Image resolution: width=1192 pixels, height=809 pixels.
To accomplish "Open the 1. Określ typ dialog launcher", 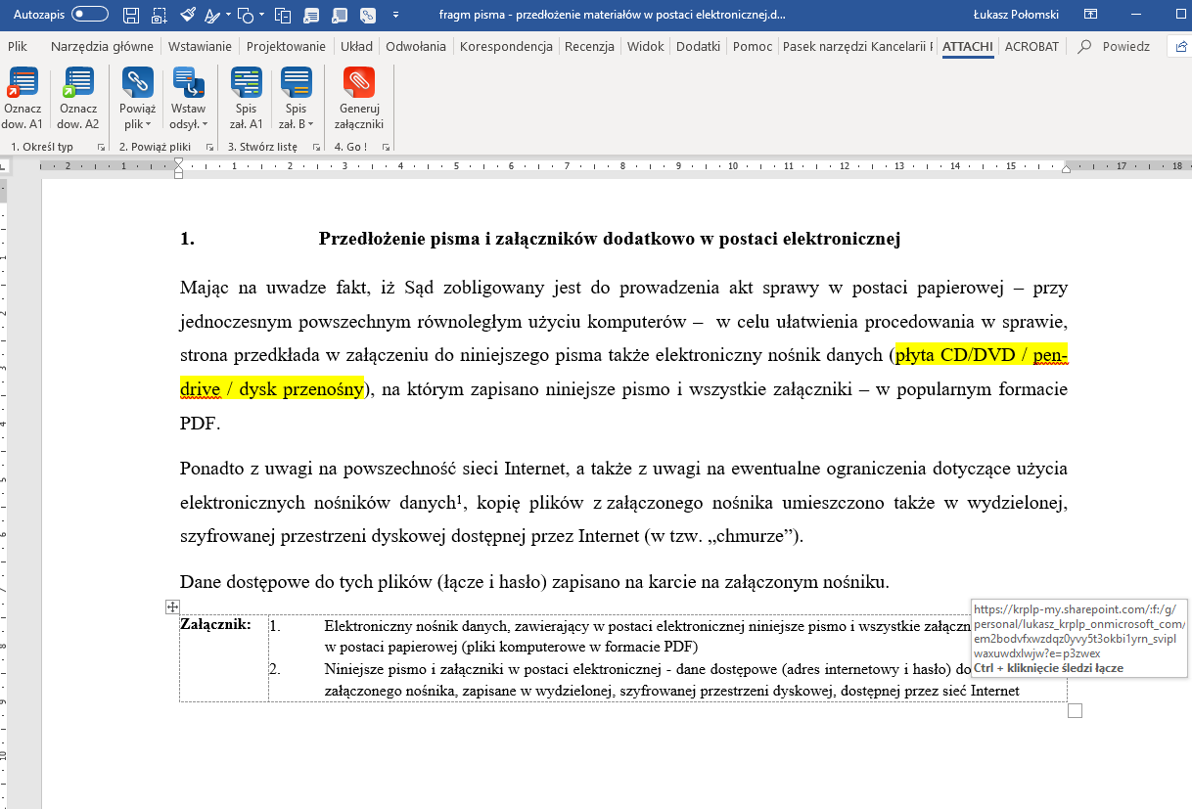I will pos(101,147).
